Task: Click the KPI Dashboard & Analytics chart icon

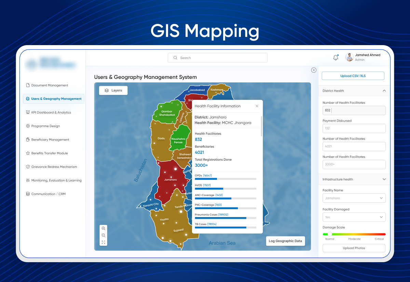Action: 28,112
